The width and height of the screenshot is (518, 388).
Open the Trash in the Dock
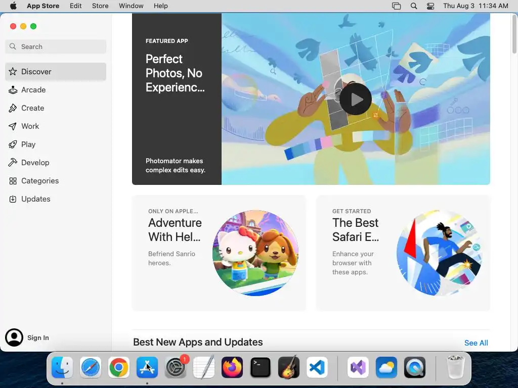click(456, 367)
